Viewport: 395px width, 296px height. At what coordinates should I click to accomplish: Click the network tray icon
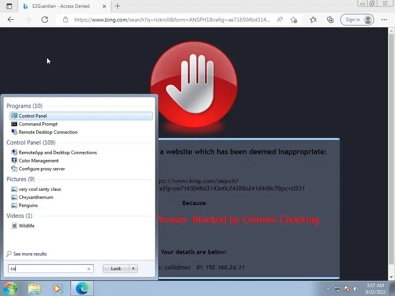click(x=337, y=289)
